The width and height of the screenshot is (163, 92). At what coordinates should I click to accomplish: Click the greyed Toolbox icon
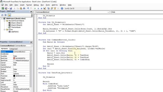click(58, 8)
